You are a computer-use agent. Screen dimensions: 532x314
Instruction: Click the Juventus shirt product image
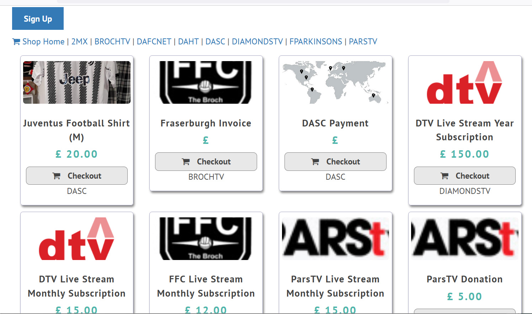(x=77, y=82)
